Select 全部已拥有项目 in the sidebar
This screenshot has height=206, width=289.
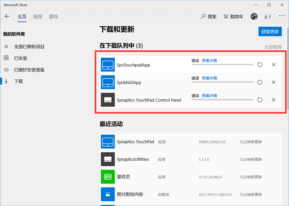point(29,47)
